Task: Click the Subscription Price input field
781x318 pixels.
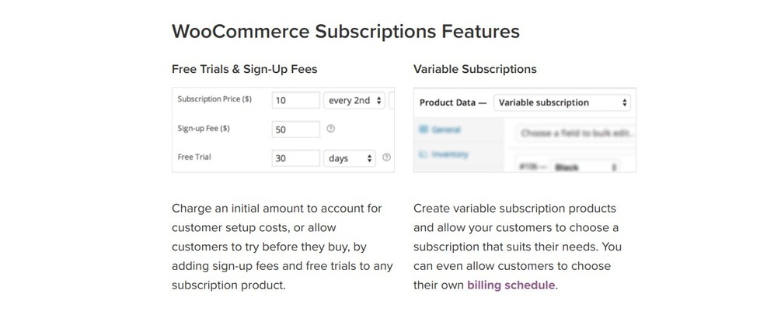Action: coord(296,100)
